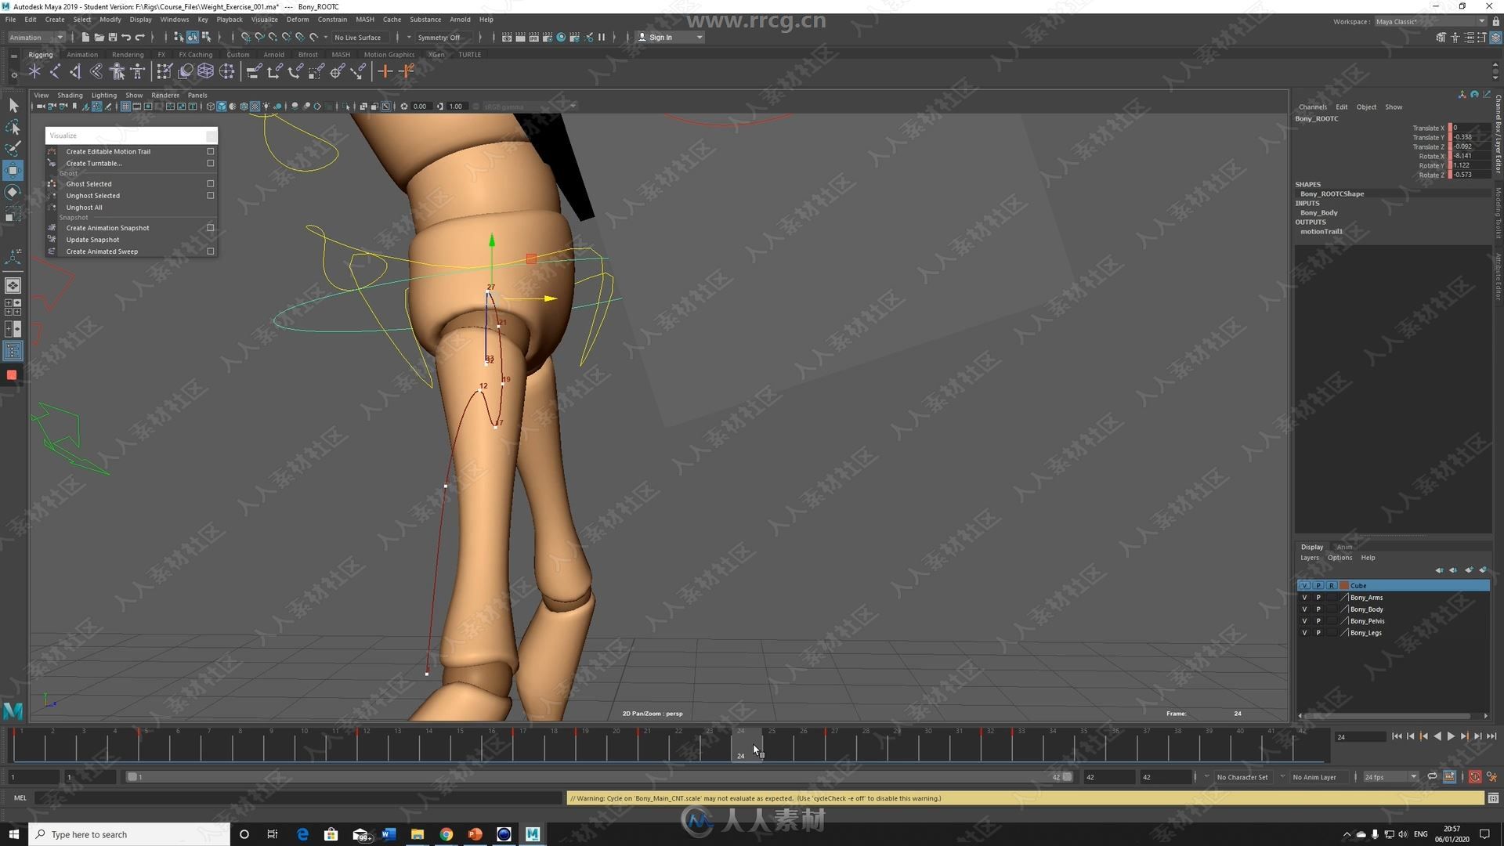Click the Set Key orange plus icon
This screenshot has height=846, width=1504.
click(385, 72)
